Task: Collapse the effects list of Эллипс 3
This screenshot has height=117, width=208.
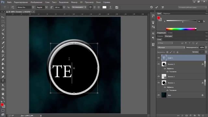Action: pos(205,64)
